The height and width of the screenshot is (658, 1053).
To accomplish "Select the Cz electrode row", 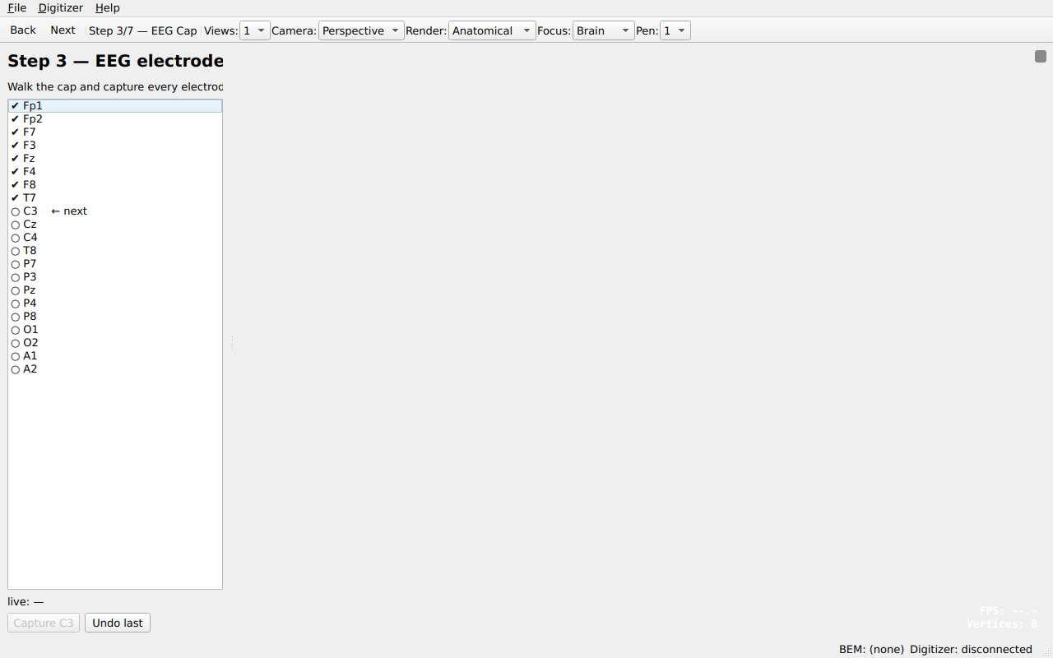I will click(115, 225).
